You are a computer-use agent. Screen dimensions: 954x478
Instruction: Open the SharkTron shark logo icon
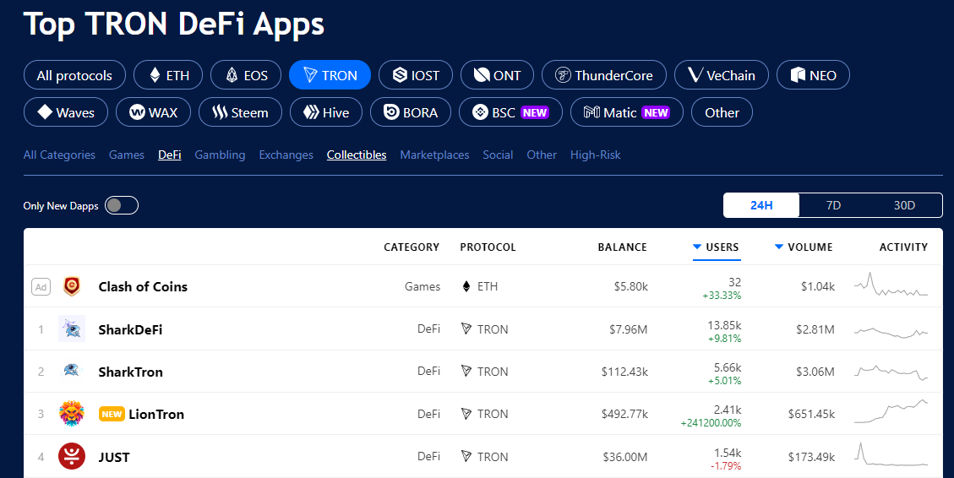point(72,371)
